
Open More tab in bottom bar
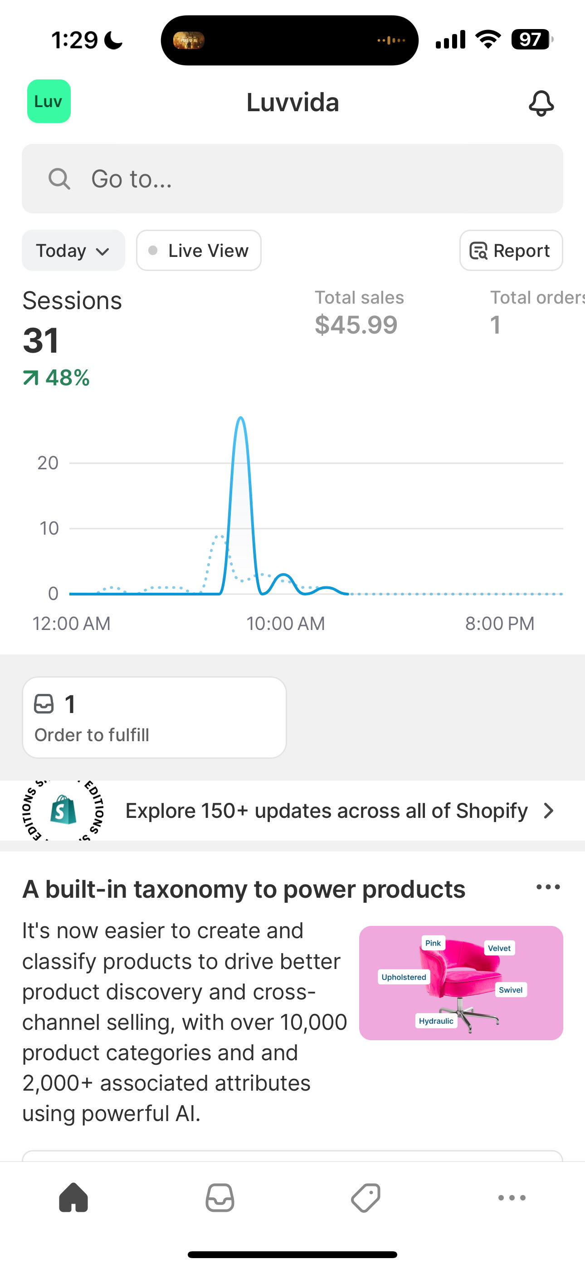pos(512,1198)
